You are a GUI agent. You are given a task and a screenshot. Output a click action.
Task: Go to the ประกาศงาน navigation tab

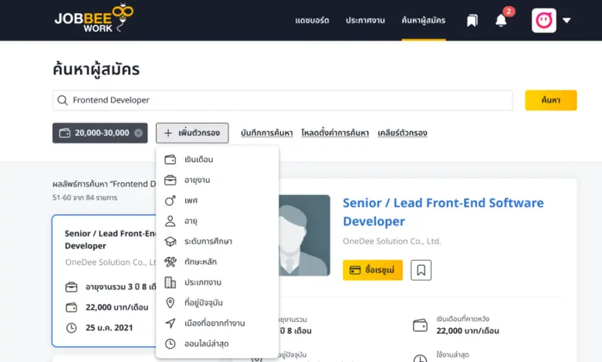365,21
